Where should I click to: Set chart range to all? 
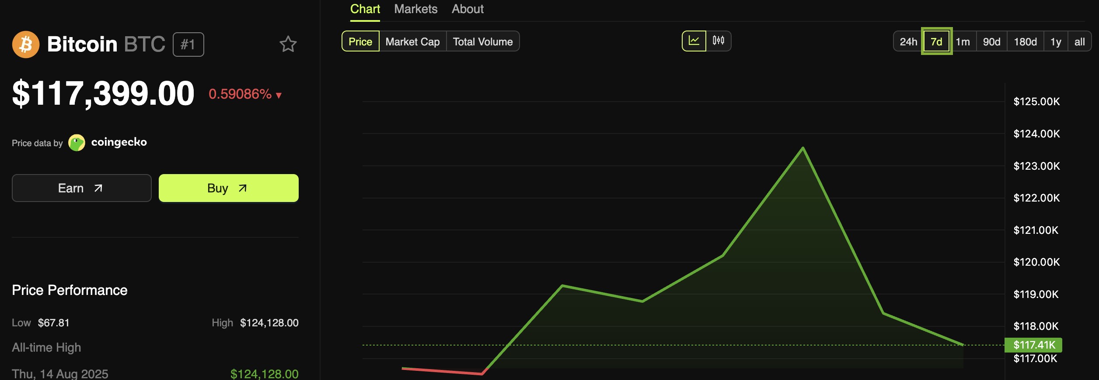[x=1079, y=42]
